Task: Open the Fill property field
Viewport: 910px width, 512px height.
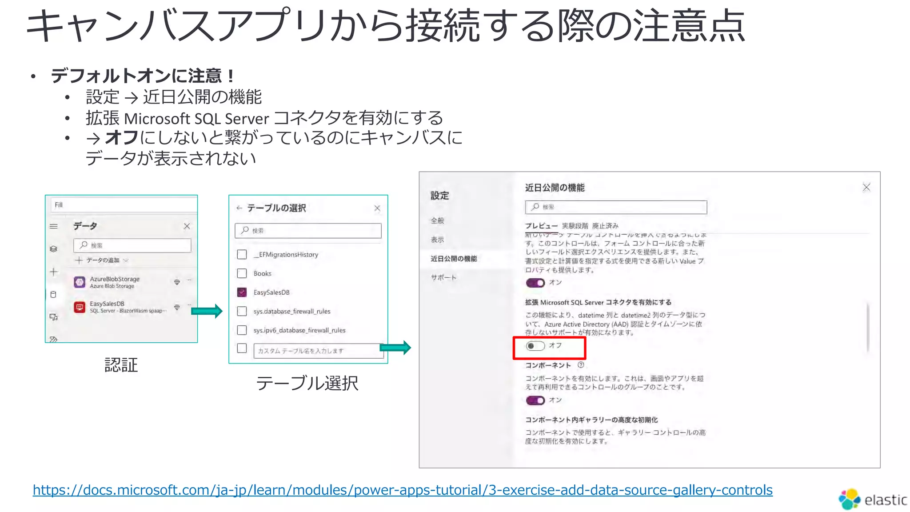Action: tap(124, 204)
